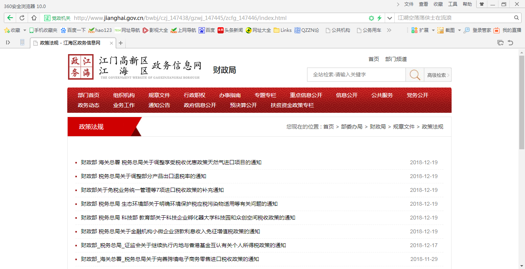Click the address bar search magnifier icon
This screenshot has width=525, height=269.
[517, 18]
